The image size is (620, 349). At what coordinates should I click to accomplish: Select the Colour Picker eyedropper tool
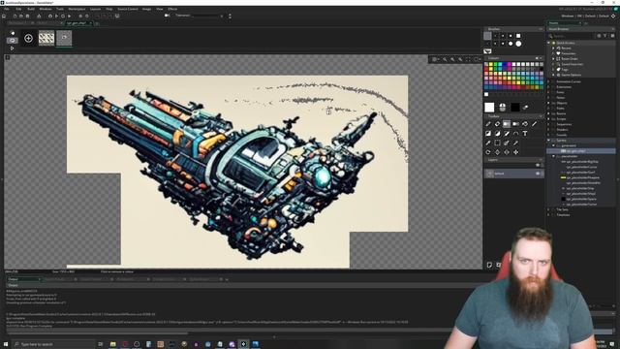(x=488, y=143)
